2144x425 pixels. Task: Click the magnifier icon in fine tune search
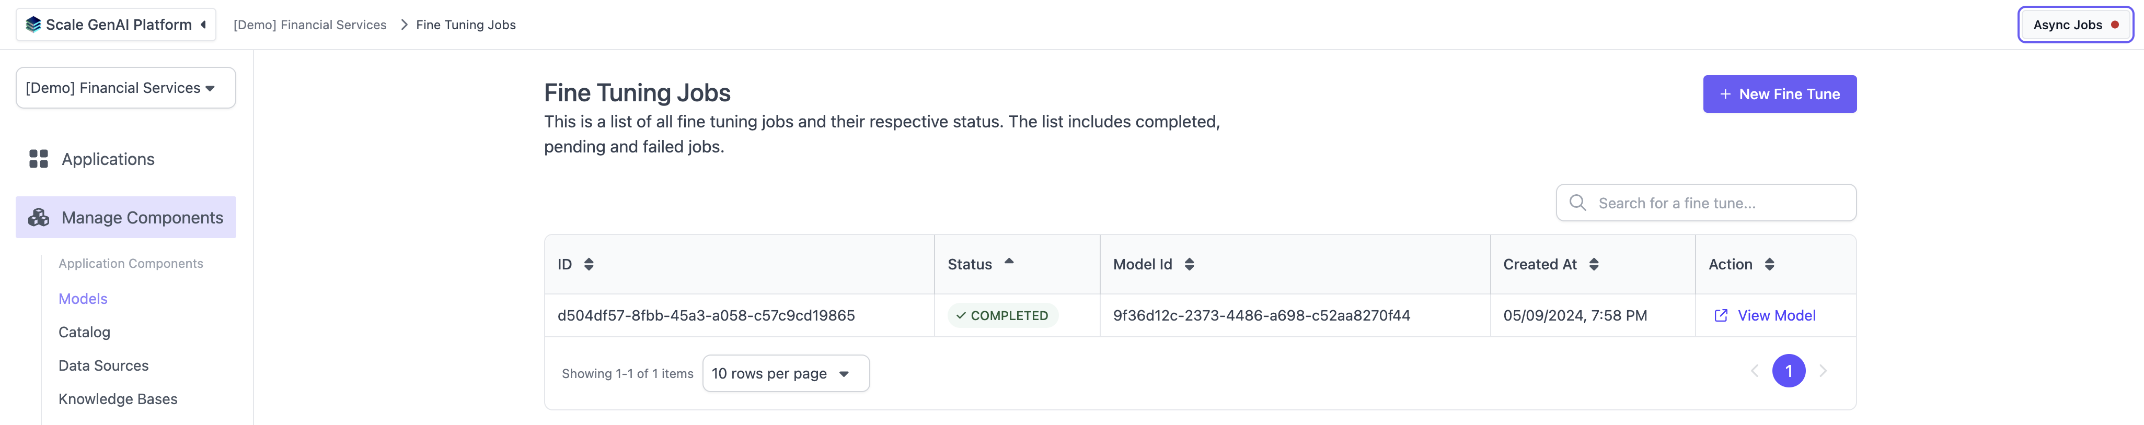(x=1577, y=203)
